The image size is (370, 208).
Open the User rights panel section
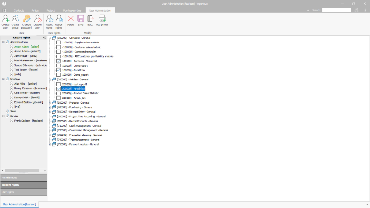coord(24,192)
